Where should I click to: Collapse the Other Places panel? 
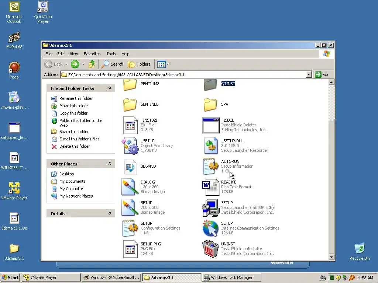[110, 164]
